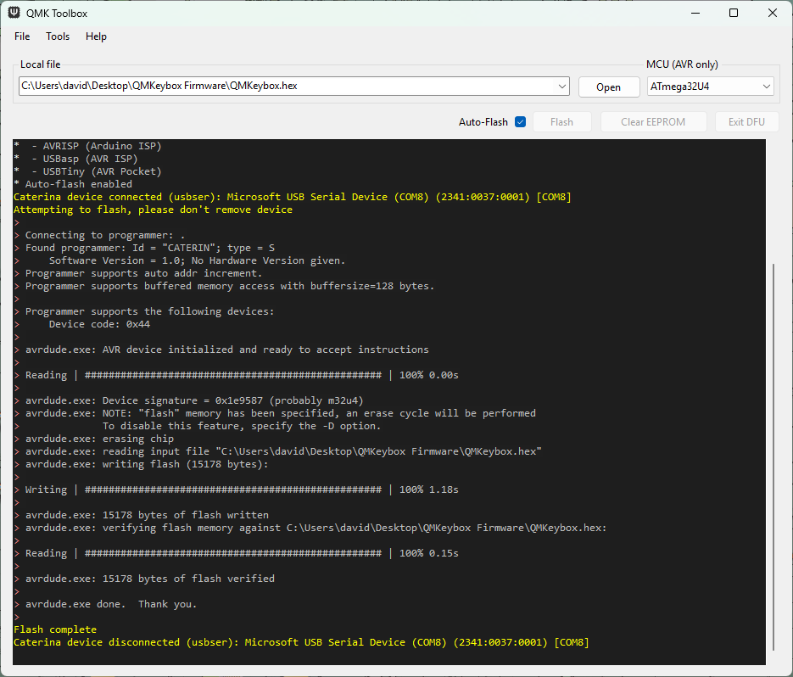
Task: Open the File menu
Action: pyautogui.click(x=22, y=36)
